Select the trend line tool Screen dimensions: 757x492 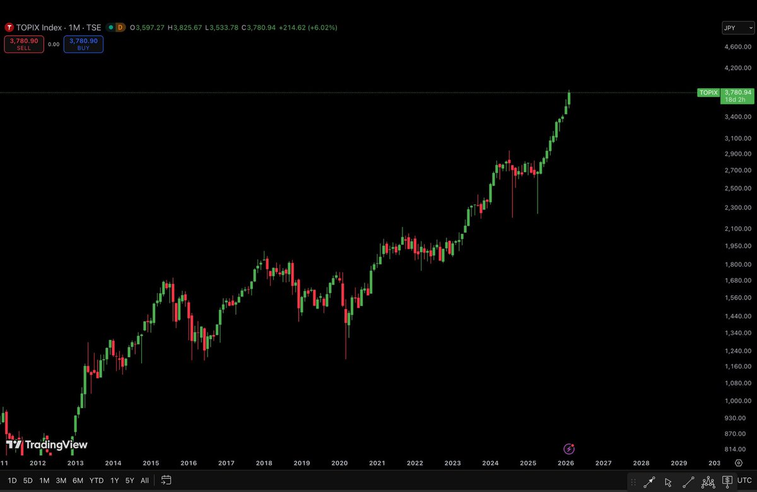click(688, 482)
